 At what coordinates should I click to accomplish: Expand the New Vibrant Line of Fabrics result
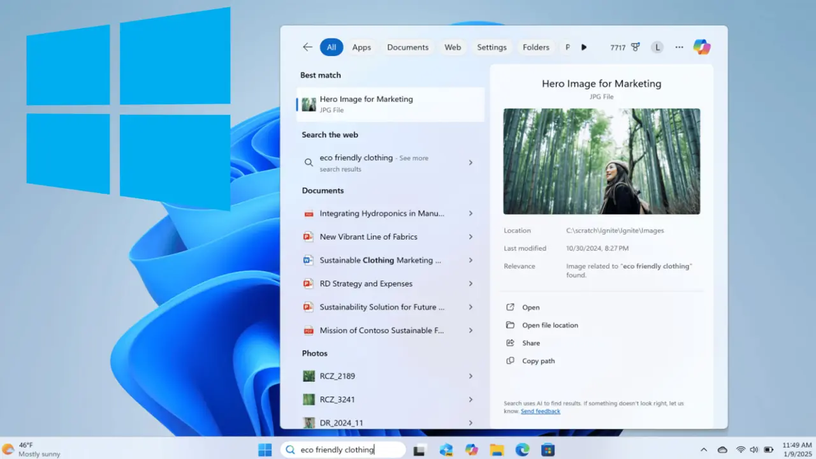click(x=470, y=237)
